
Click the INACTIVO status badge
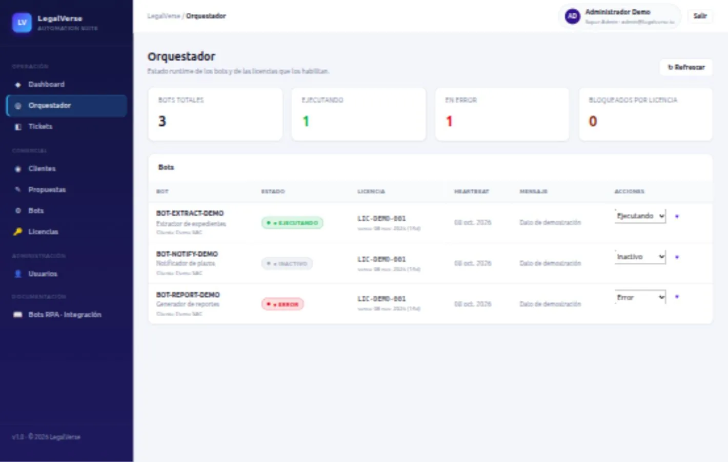coord(287,264)
